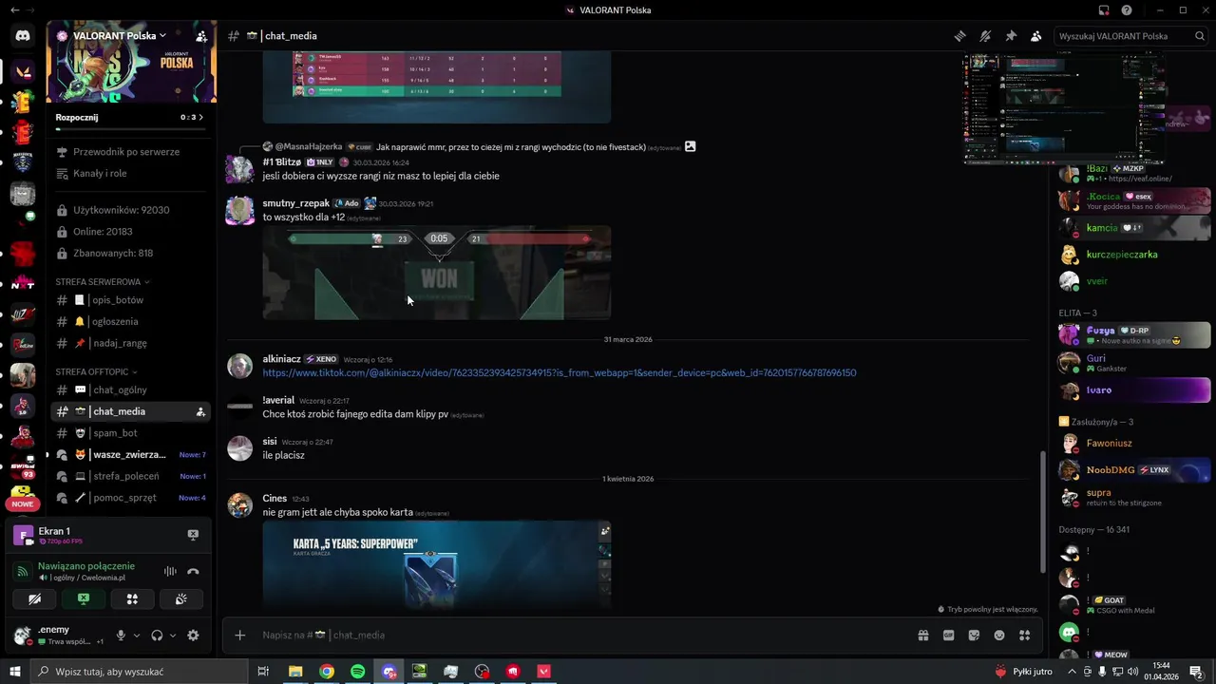This screenshot has height=684, width=1216.
Task: Open pomoc_sprzęt channel
Action: (131, 498)
